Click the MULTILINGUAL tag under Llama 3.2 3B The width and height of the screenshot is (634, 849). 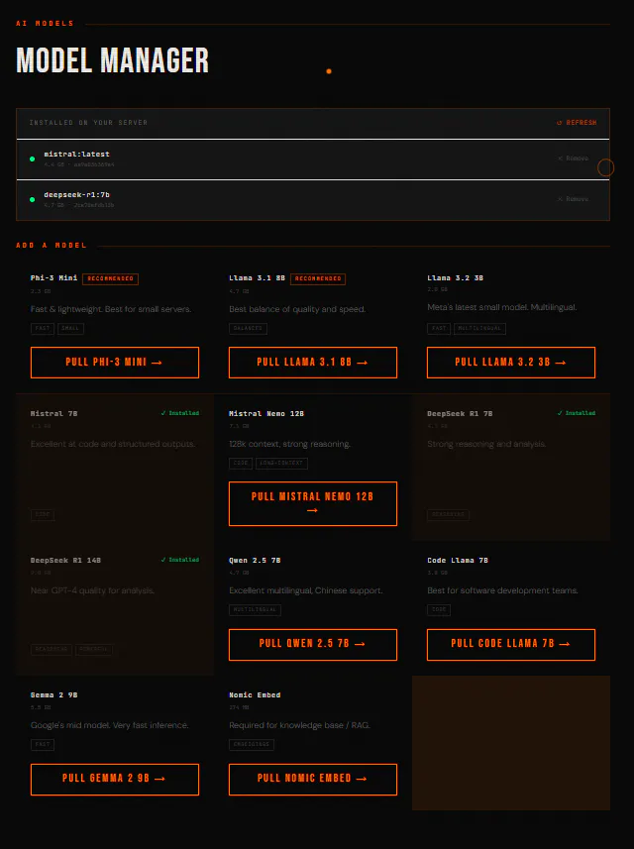pyautogui.click(x=479, y=329)
